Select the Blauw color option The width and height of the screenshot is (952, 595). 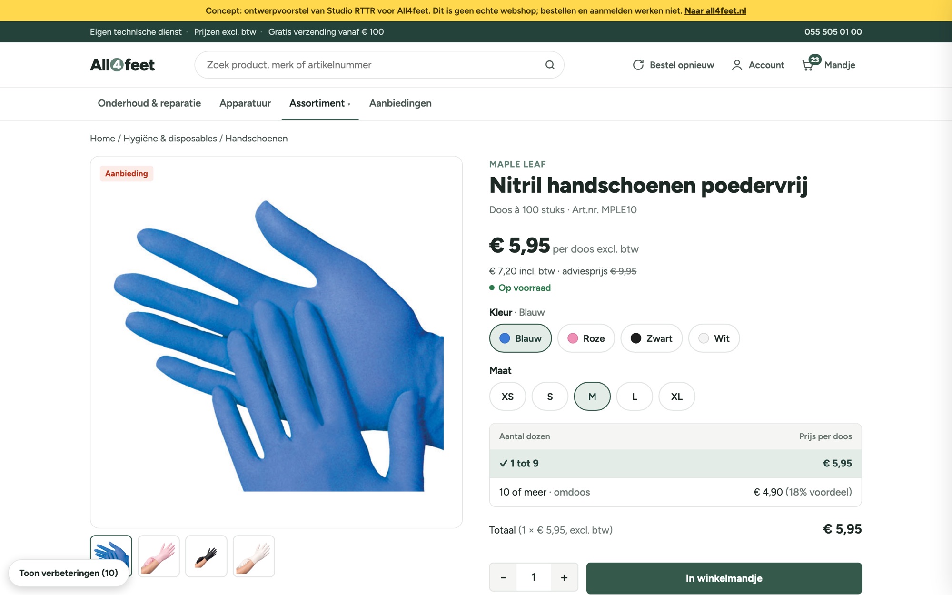(x=520, y=338)
